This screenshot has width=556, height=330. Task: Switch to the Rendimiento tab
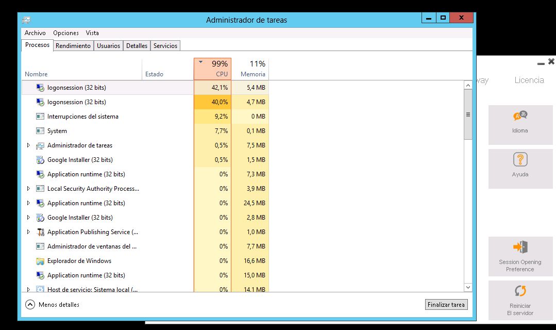[73, 46]
